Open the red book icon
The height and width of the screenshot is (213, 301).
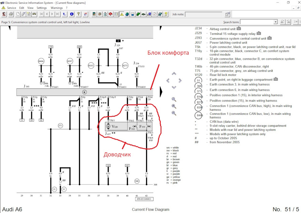point(111,14)
